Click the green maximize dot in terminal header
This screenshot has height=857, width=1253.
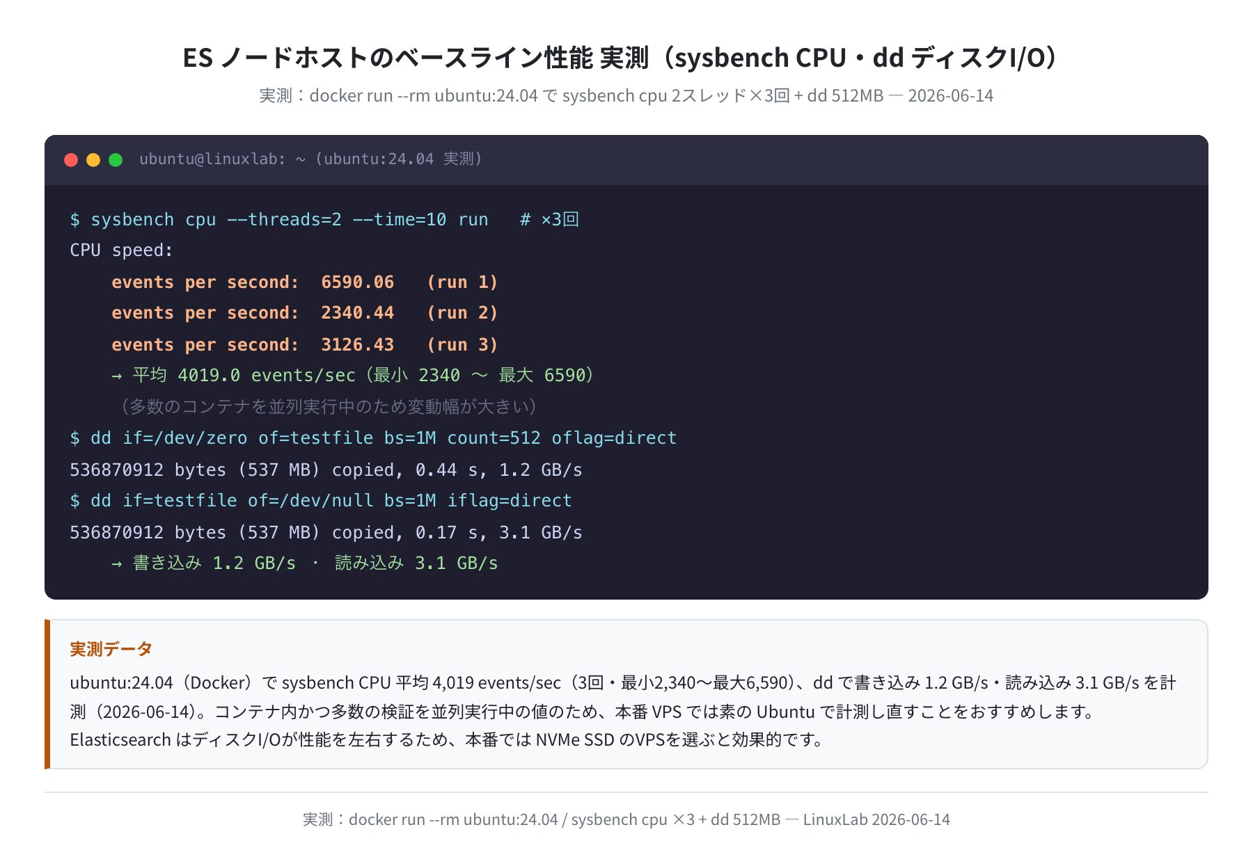pyautogui.click(x=116, y=160)
